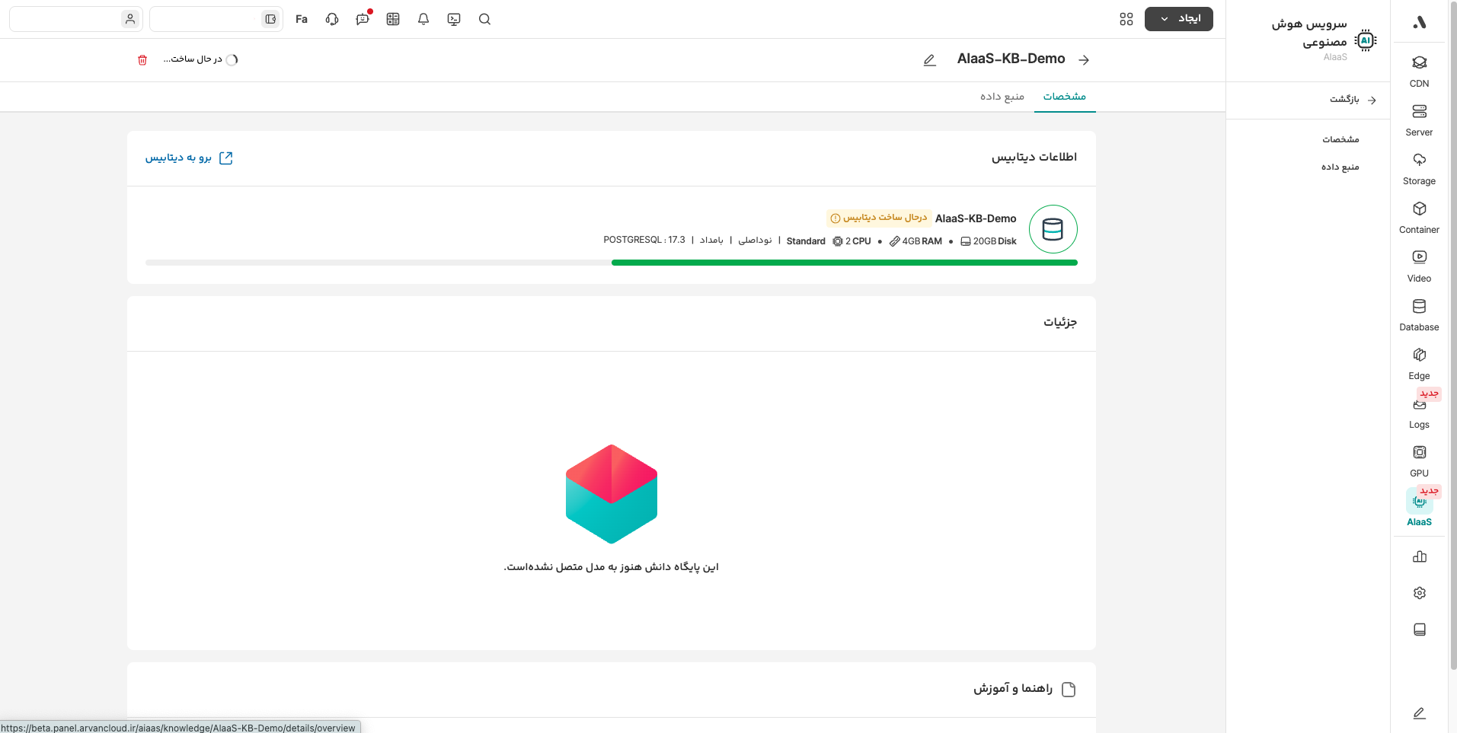
Task: Switch language using Fa selector
Action: pos(302,19)
